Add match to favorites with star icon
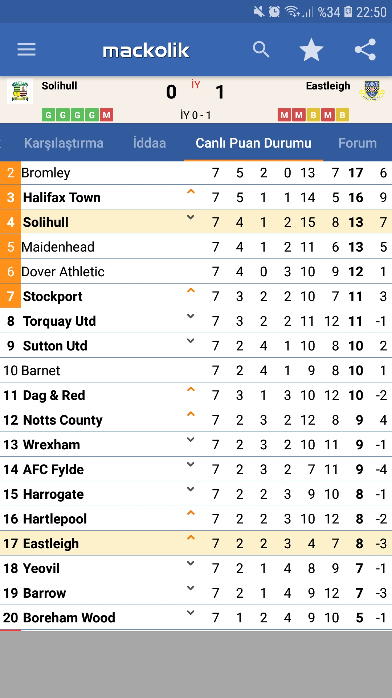The image size is (392, 698). coord(311,49)
